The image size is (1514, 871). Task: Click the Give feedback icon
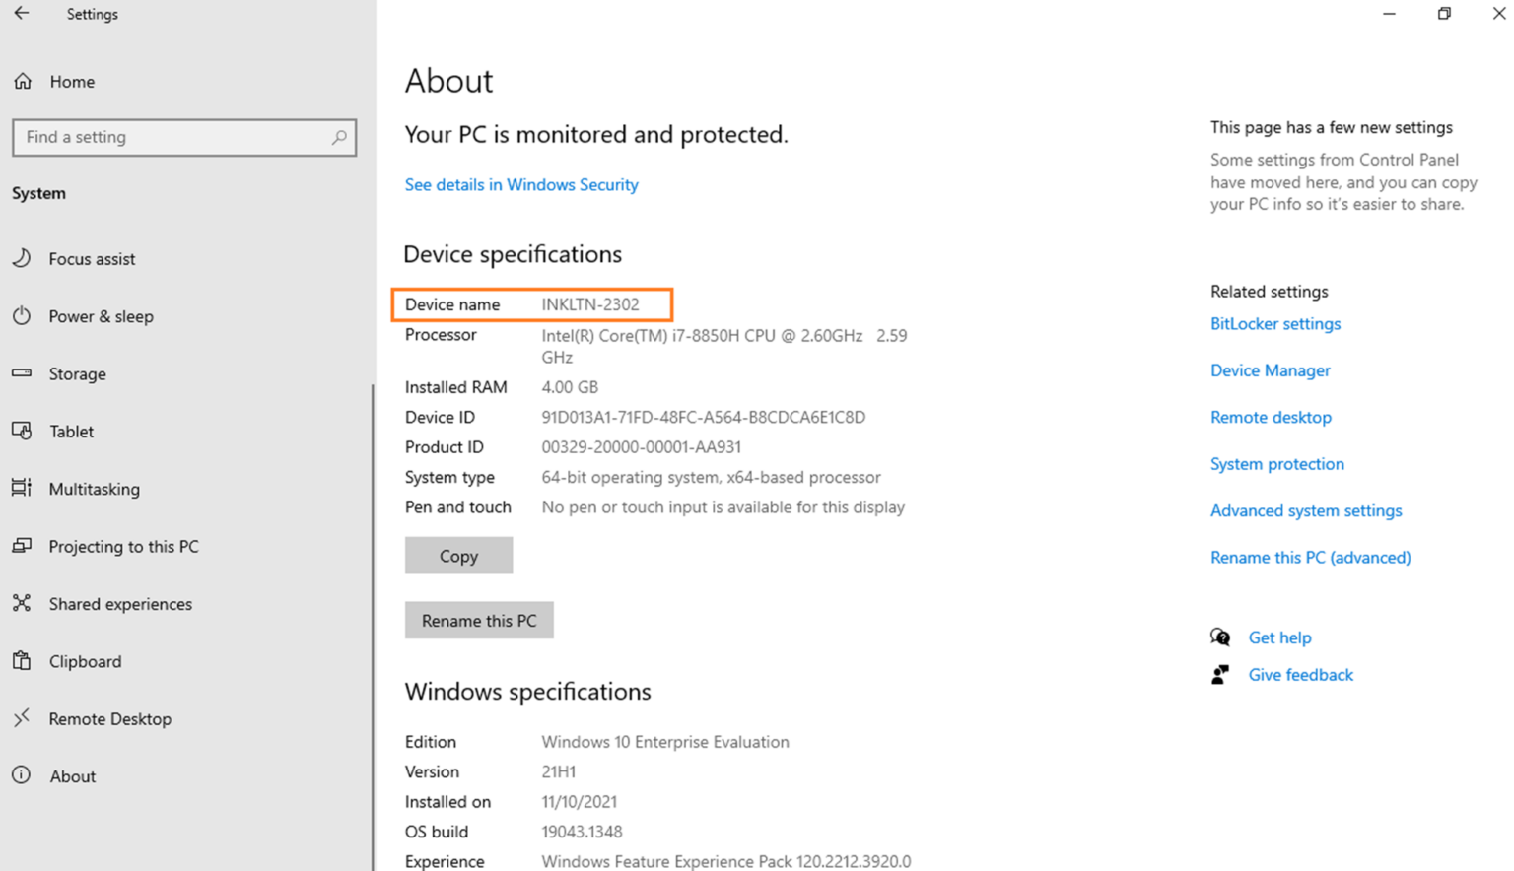[1221, 675]
